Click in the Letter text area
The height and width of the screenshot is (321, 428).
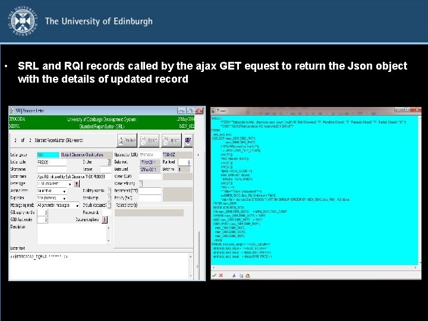[99, 266]
